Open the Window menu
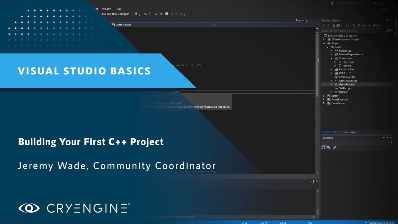398x224 pixels. [107, 9]
